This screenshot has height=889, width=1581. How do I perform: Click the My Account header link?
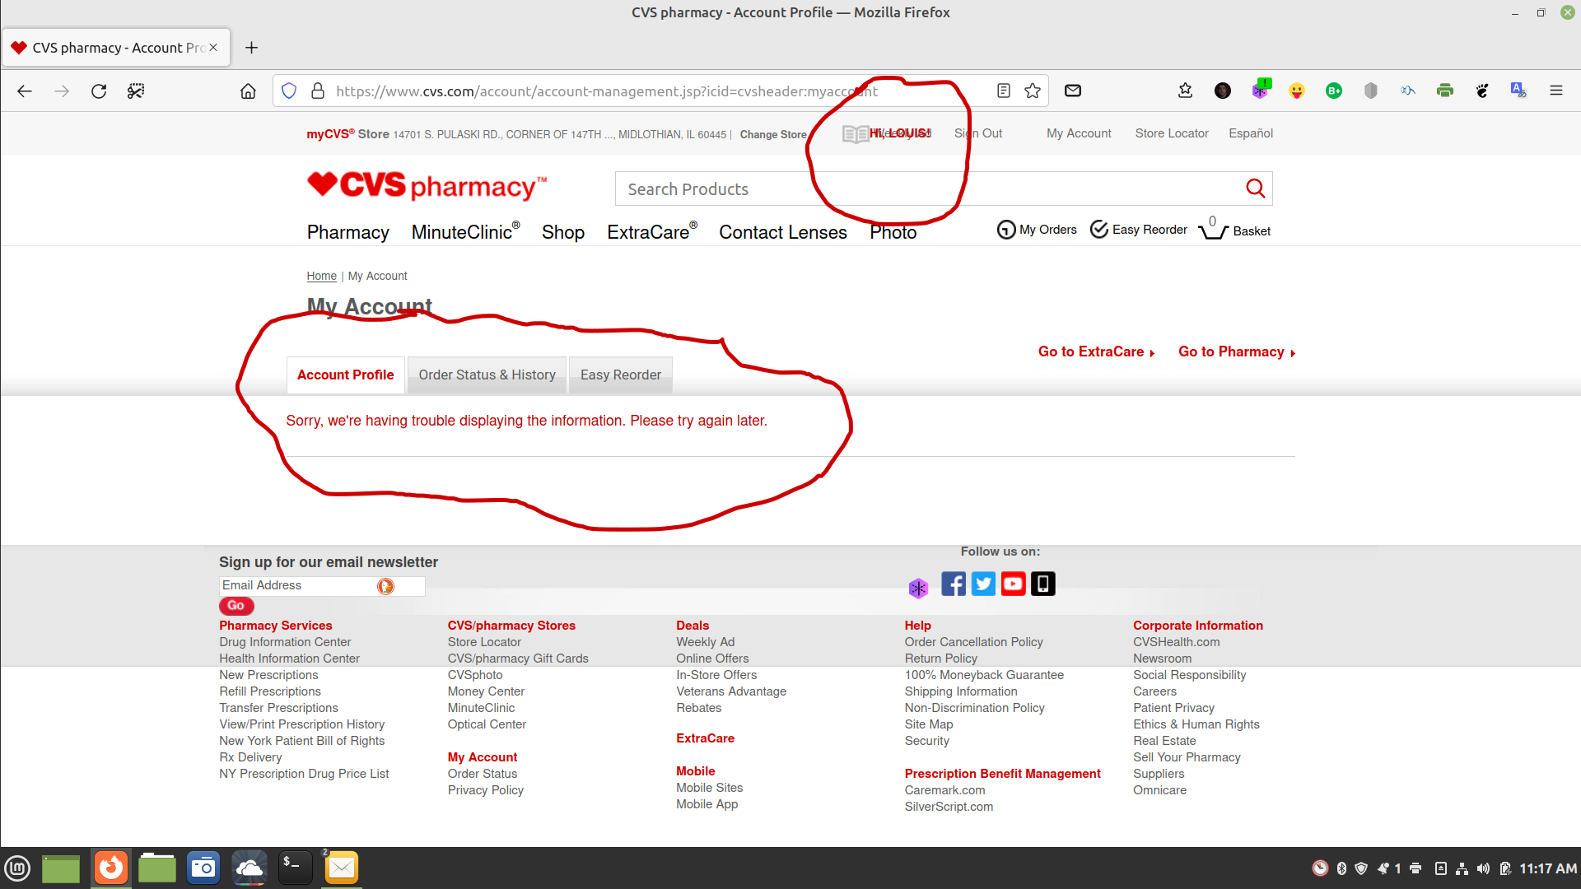pos(1079,133)
